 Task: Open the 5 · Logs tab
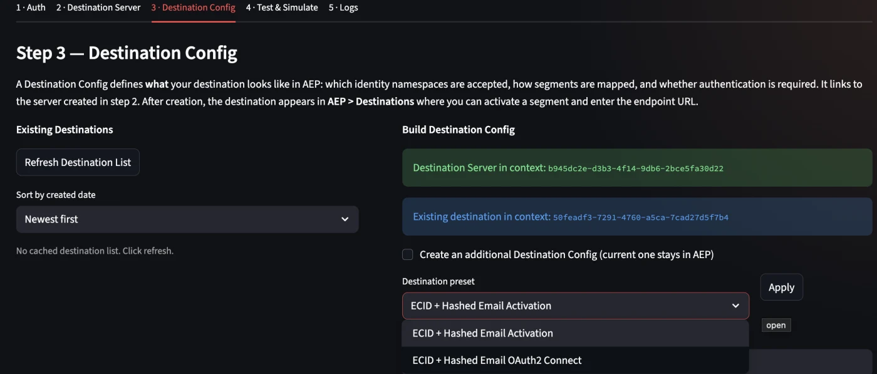pos(343,8)
